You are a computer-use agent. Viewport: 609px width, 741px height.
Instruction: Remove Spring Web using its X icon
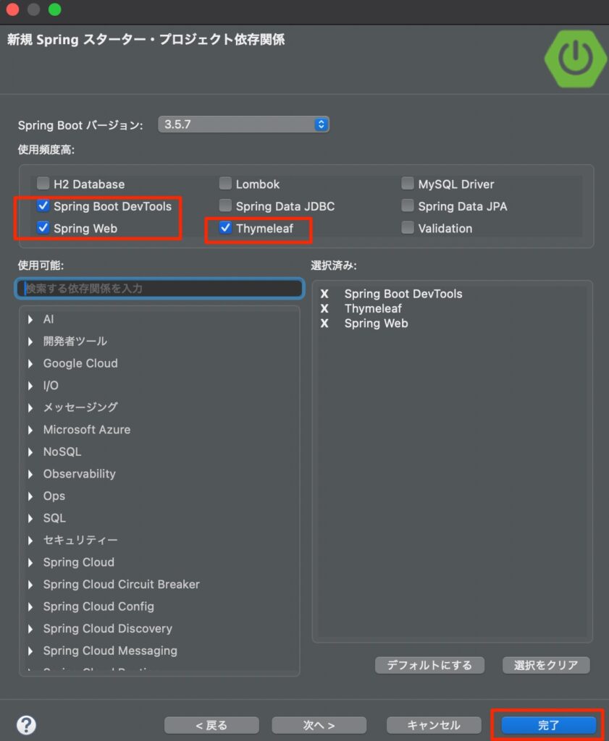(x=324, y=323)
